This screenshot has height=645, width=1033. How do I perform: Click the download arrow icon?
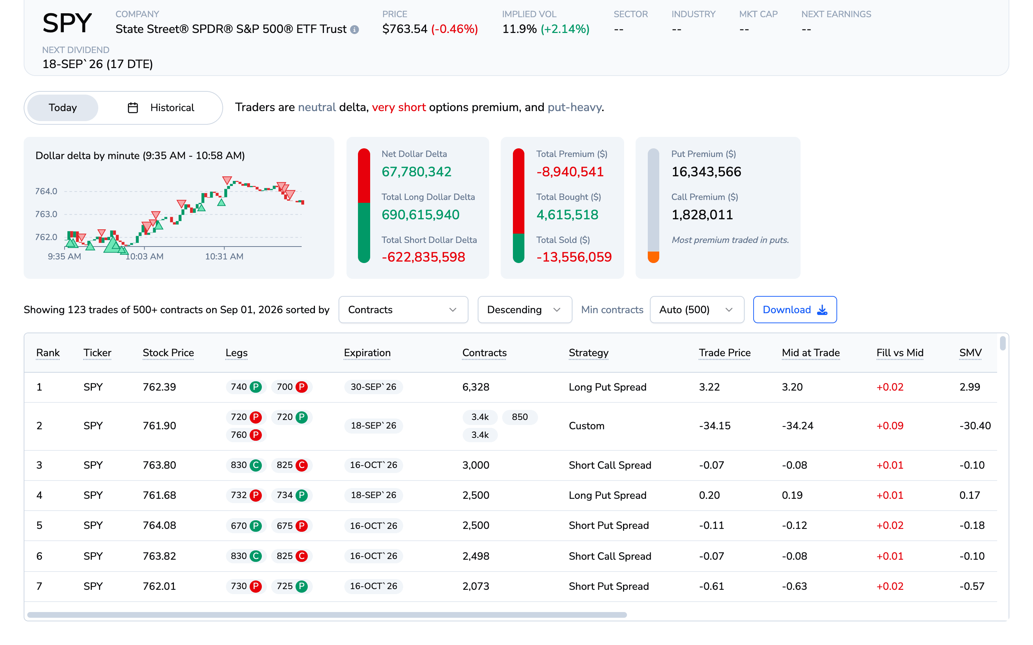822,310
